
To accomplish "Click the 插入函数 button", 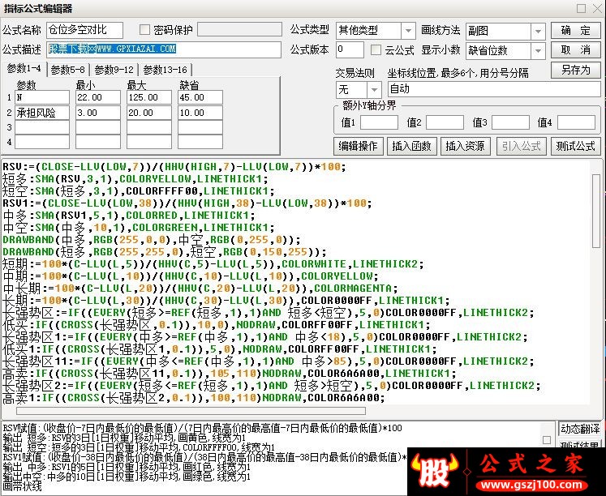I will tap(411, 146).
